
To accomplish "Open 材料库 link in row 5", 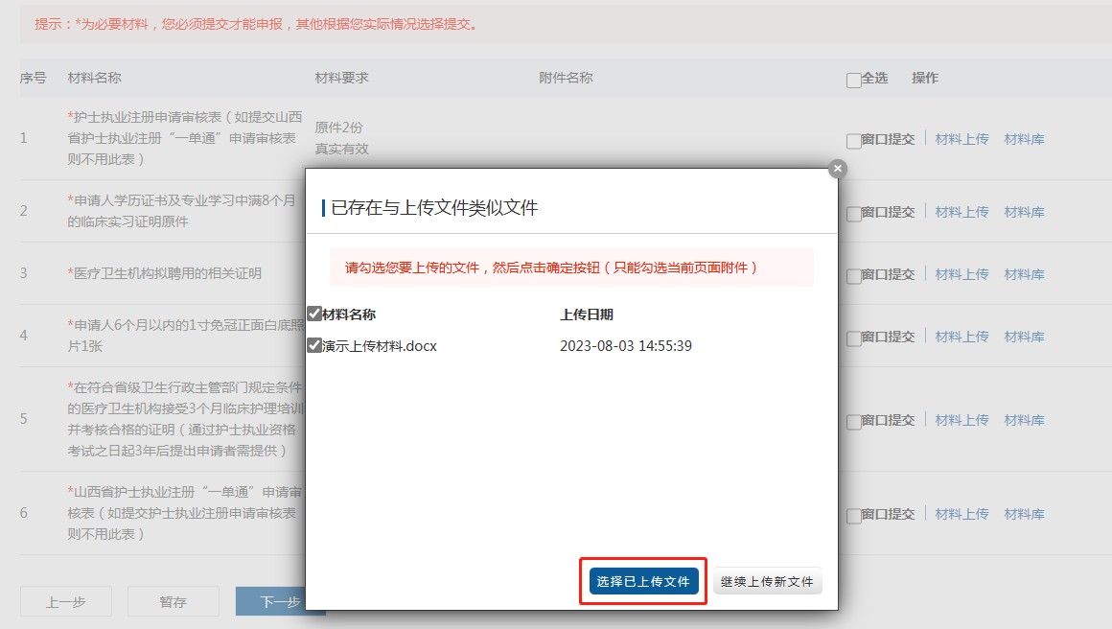I will click(x=1024, y=420).
